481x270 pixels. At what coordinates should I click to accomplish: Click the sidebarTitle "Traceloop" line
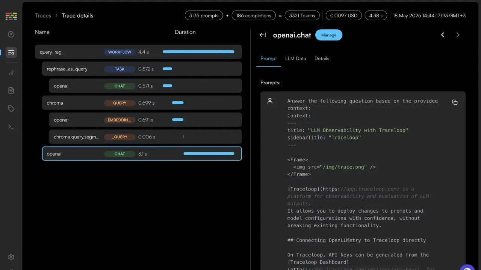pos(324,138)
